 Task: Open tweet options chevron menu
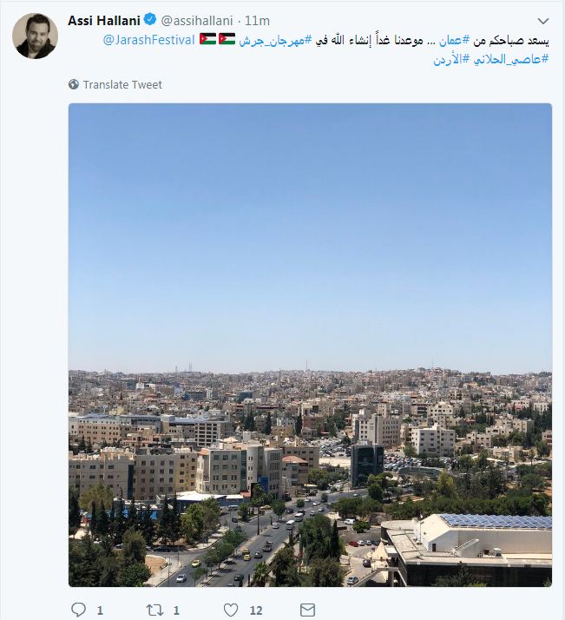(x=543, y=21)
